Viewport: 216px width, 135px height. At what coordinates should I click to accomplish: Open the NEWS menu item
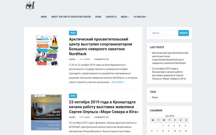[44, 17]
